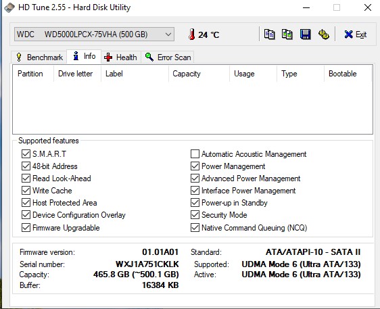Switch to the Benchmark tab

[x=39, y=57]
